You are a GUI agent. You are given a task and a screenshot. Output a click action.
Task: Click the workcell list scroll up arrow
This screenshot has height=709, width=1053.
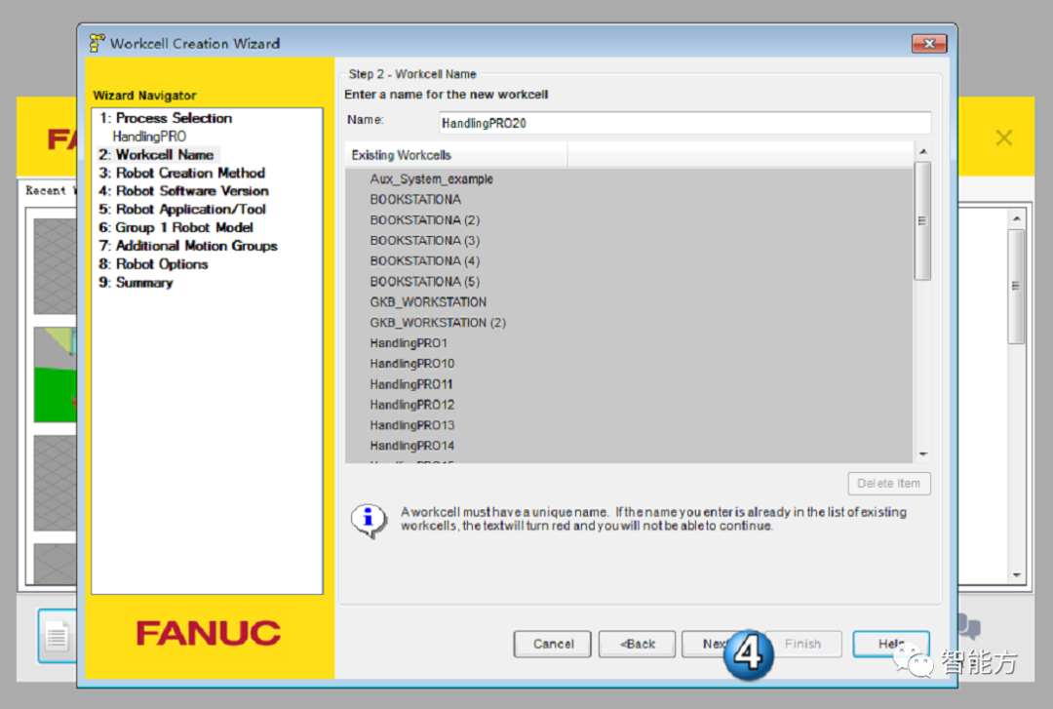922,151
